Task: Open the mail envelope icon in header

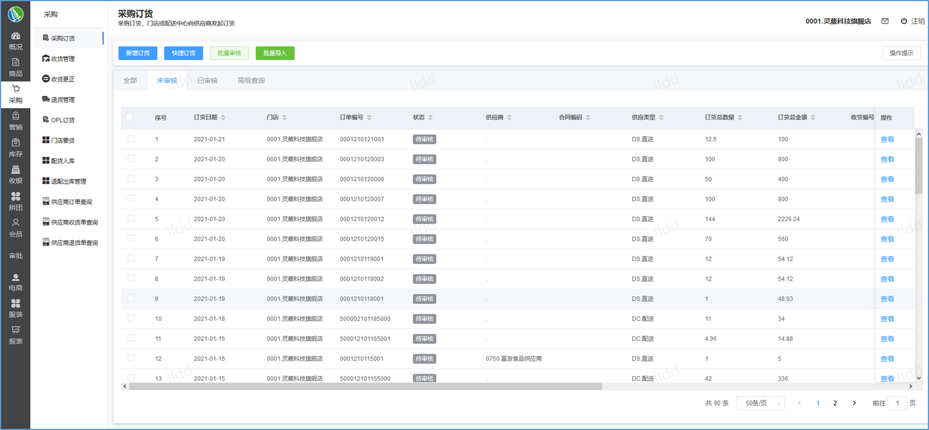Action: click(x=885, y=21)
